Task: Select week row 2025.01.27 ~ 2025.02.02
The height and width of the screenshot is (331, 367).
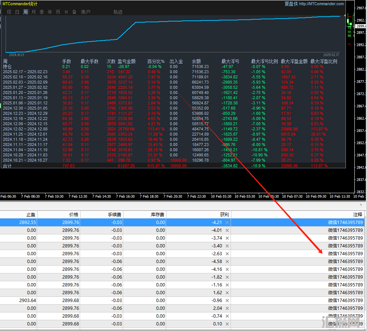Action: click(x=173, y=88)
